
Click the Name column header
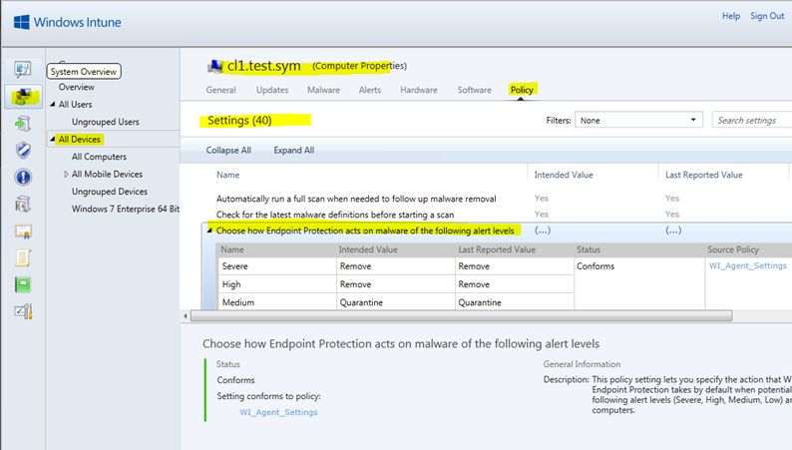(x=227, y=175)
